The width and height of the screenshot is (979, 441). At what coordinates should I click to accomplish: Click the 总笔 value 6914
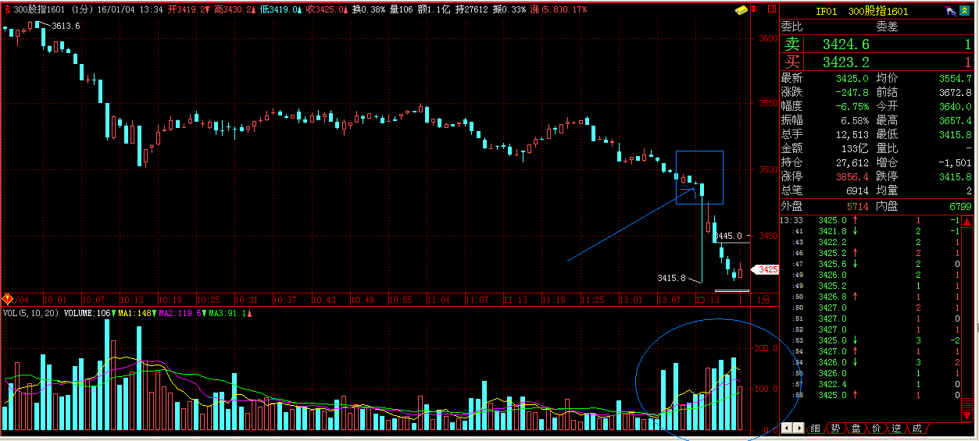(x=859, y=190)
